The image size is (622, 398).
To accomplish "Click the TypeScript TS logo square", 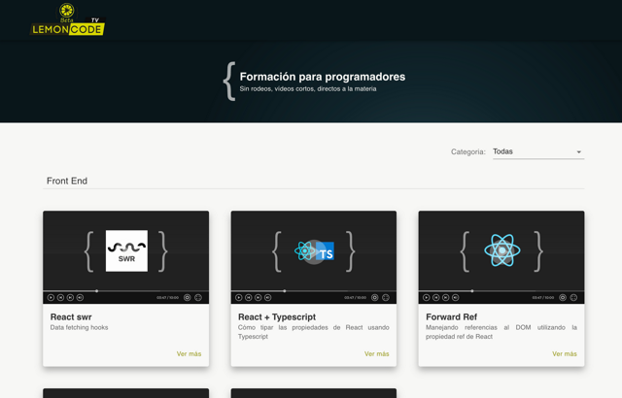I will point(326,251).
